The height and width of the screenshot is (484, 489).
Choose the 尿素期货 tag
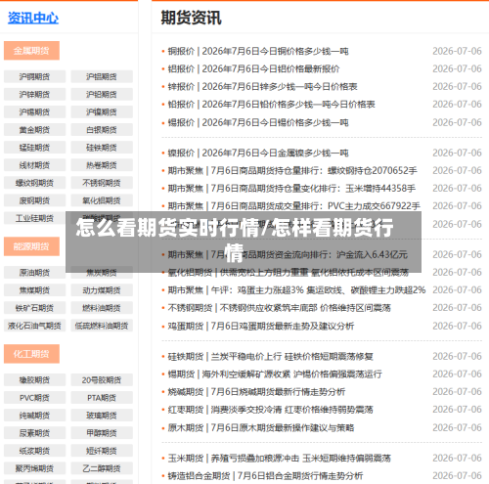(x=34, y=433)
